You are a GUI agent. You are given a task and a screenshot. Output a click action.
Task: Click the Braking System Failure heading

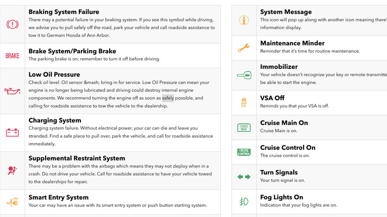point(64,12)
